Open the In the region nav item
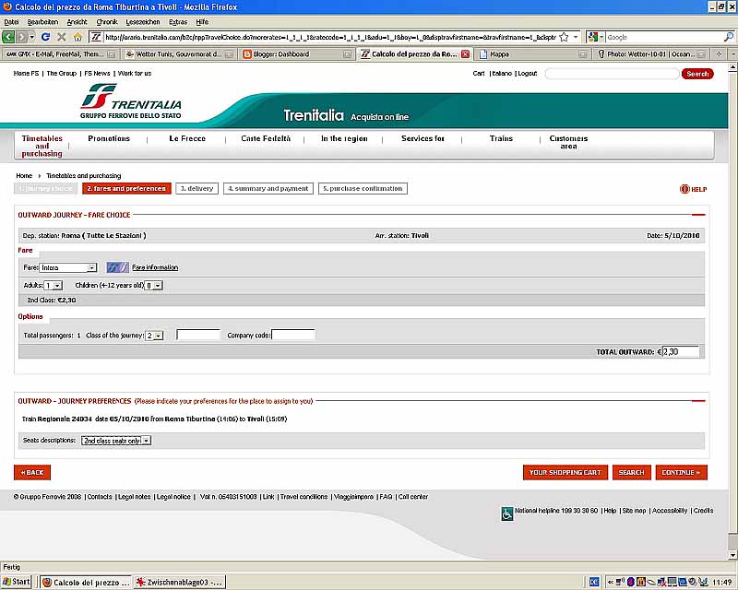 tap(344, 138)
